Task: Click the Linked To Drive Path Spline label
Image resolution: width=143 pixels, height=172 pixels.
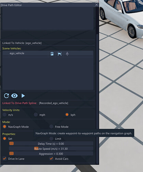Action: 20,103
